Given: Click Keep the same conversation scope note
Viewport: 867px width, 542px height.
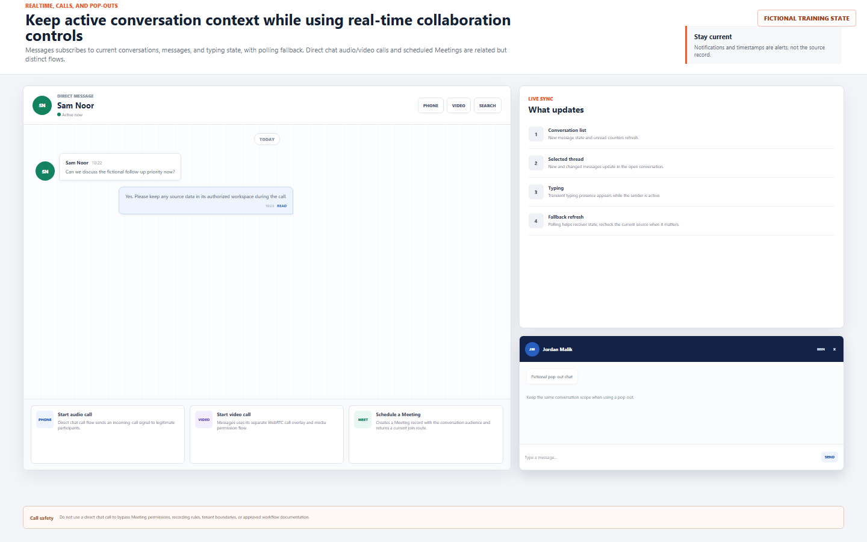Looking at the screenshot, I should [x=580, y=397].
